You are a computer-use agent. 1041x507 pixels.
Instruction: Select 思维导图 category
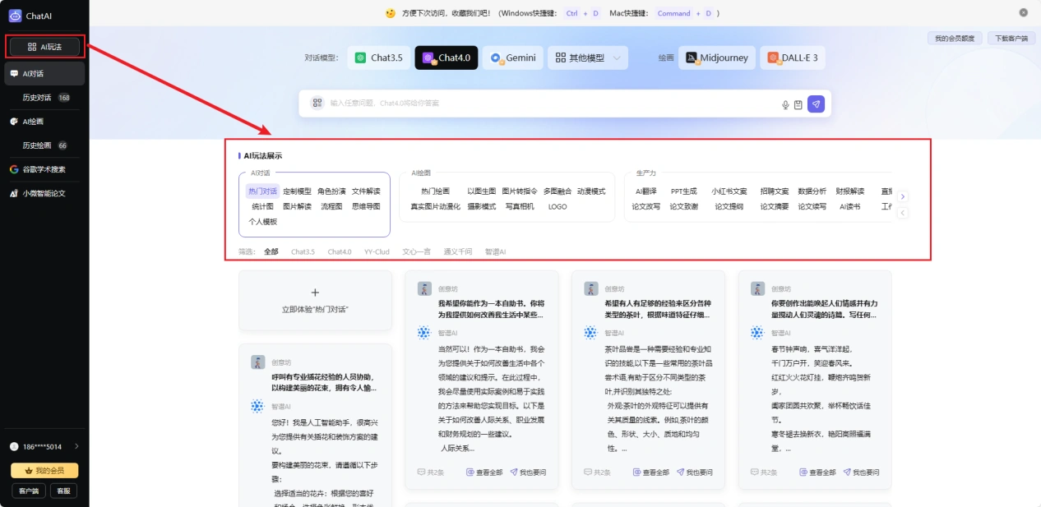point(366,206)
